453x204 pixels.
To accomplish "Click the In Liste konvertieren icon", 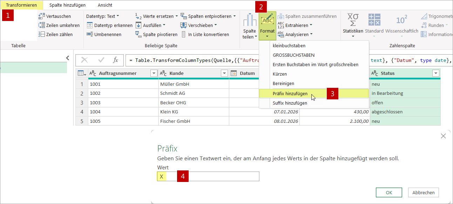I will (x=184, y=34).
